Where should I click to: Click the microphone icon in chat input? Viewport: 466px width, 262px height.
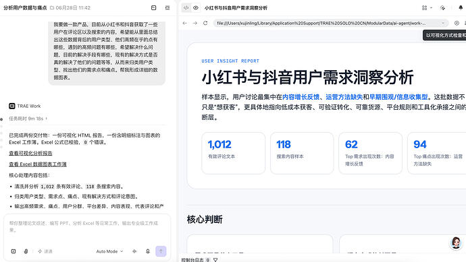click(148, 251)
